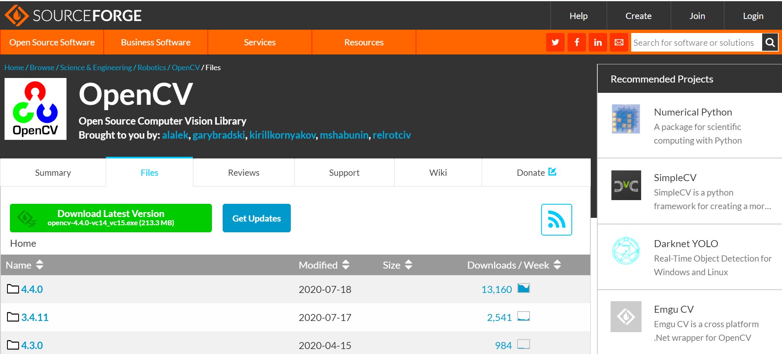This screenshot has height=354, width=782.
Task: Open the Twitter share icon
Action: [555, 42]
